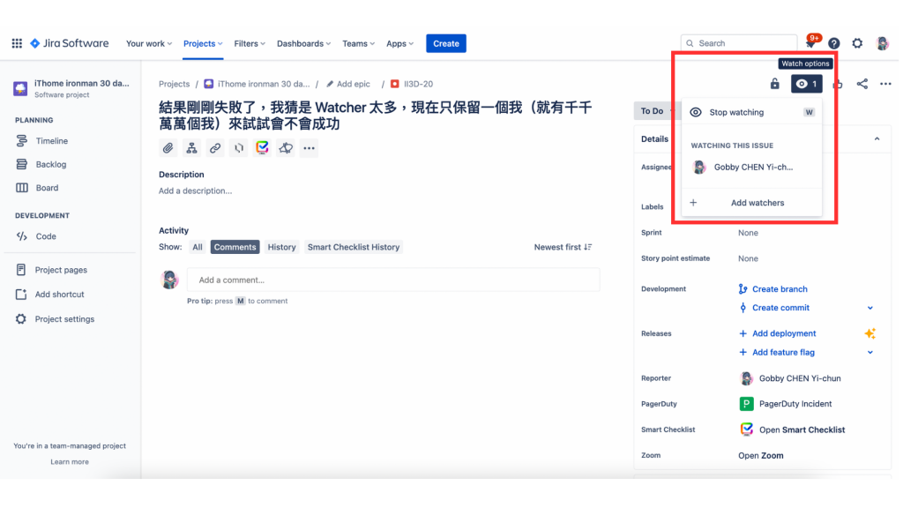Click the Add shortcut icon
This screenshot has width=903, height=508.
click(x=21, y=295)
